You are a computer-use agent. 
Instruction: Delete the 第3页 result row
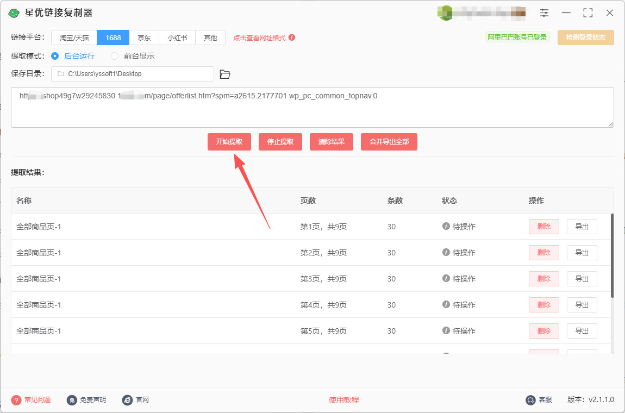[x=543, y=279]
